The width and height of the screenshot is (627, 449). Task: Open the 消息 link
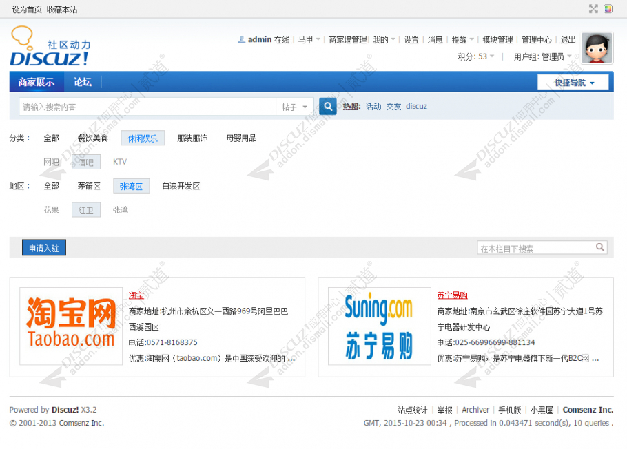[x=435, y=39]
